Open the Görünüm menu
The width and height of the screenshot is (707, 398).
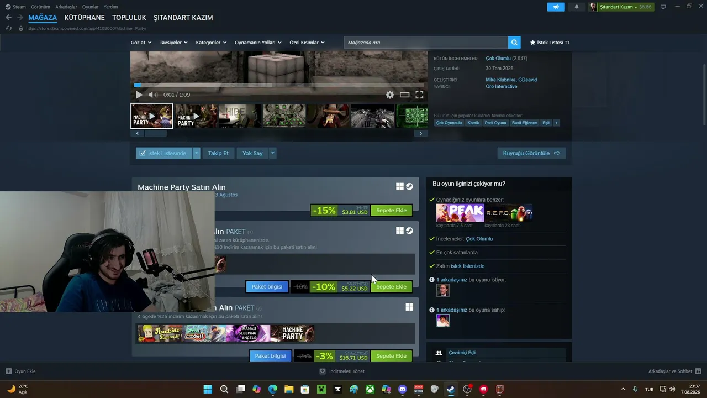coord(40,7)
